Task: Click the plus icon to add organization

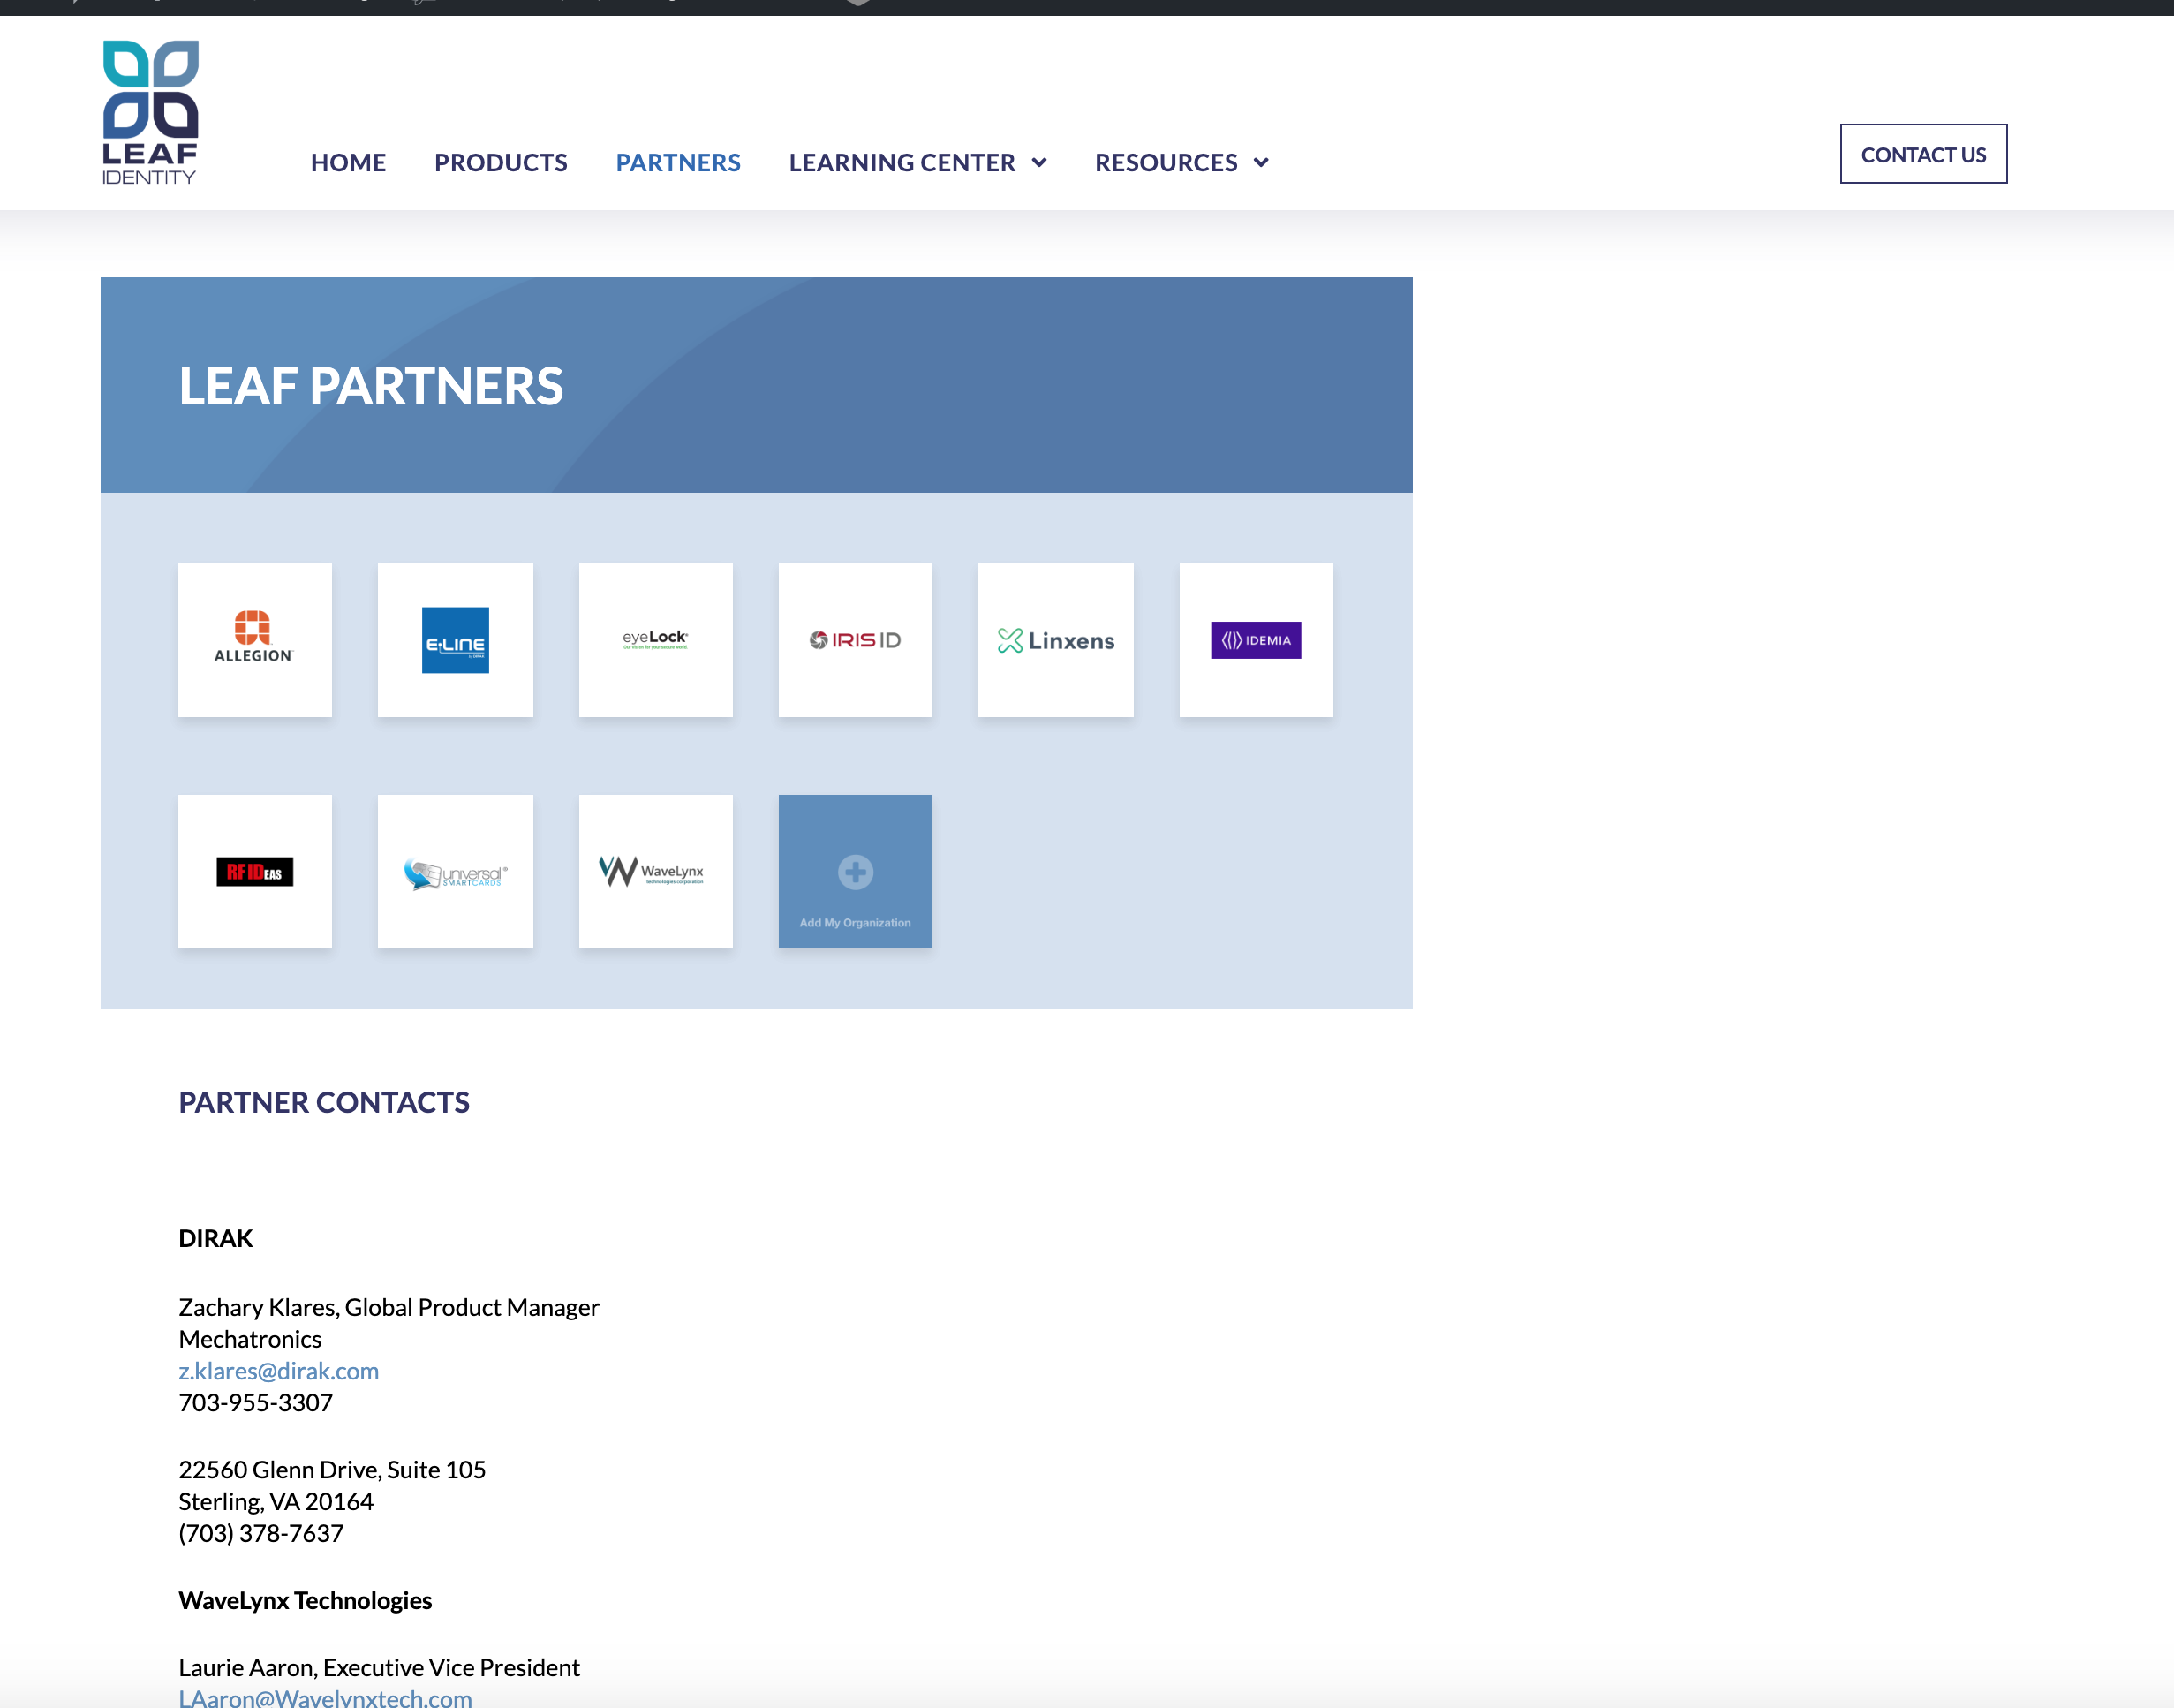Action: [855, 872]
